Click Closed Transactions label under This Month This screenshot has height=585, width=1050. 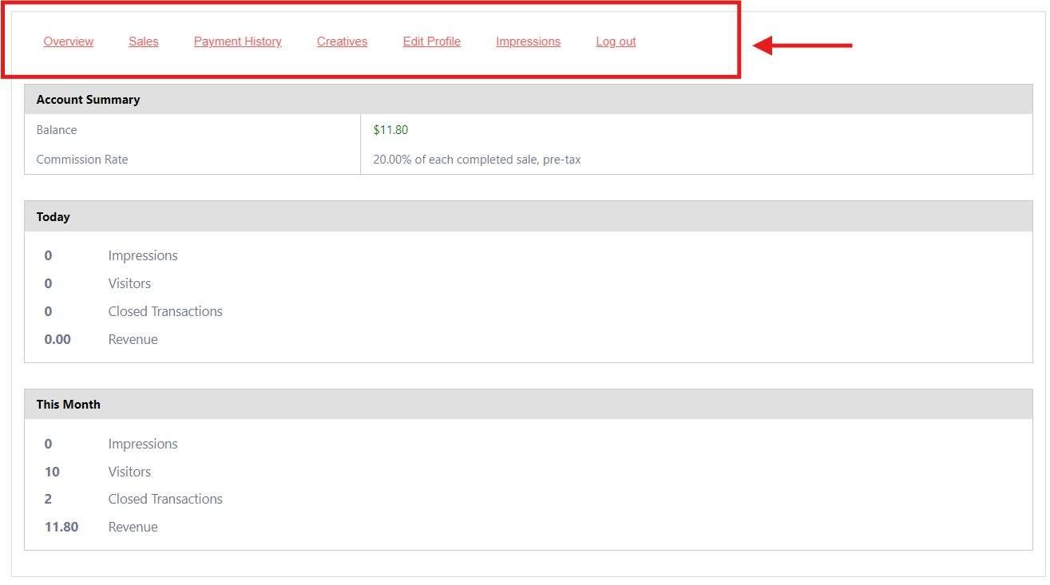[x=165, y=499]
